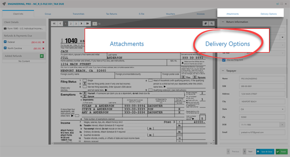
Task: Collapse the Taxpayer section
Action: [223, 70]
